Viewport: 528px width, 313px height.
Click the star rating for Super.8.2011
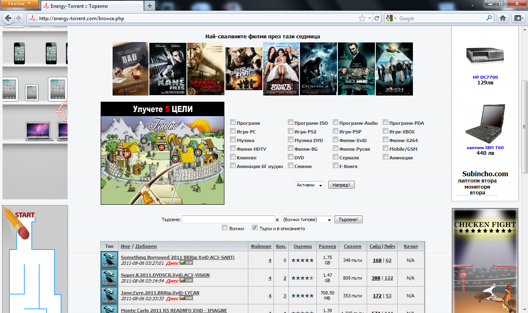[302, 278]
